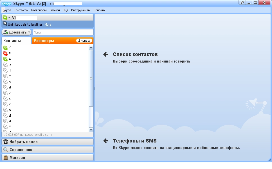This screenshot has width=272, height=169.
Task: Click the offline icon of contact x
Action: pyautogui.click(x=5, y=99)
